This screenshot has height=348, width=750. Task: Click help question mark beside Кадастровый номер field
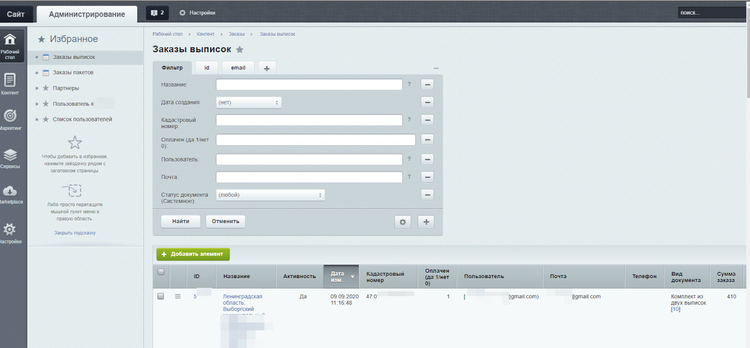[409, 120]
